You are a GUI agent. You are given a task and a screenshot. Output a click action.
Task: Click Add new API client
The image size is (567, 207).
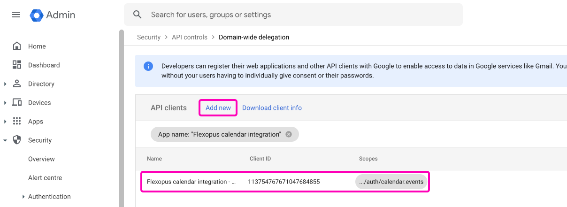[x=218, y=108]
